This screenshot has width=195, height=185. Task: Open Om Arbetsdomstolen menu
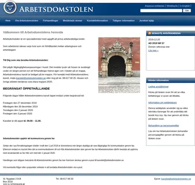pos(27,20)
